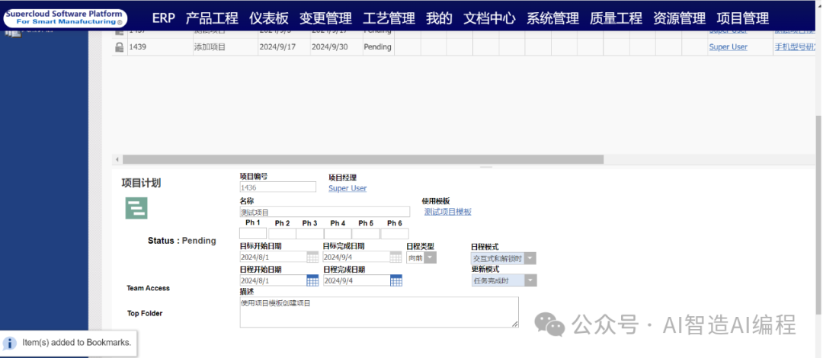Open the 系统管理 menu
The height and width of the screenshot is (358, 823).
552,19
